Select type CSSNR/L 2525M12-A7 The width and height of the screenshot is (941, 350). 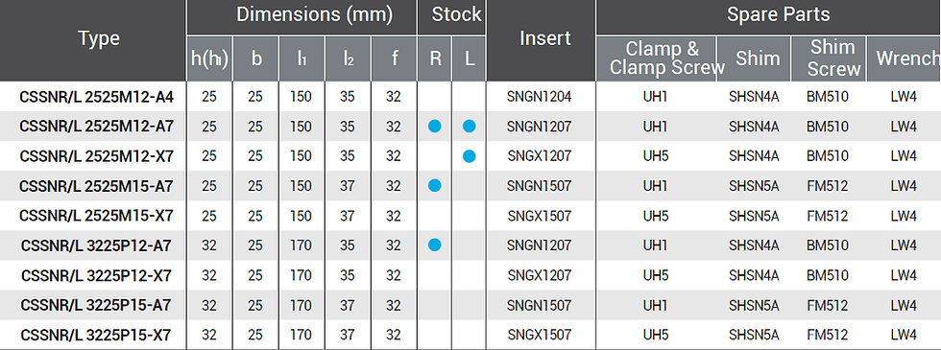[x=97, y=127]
